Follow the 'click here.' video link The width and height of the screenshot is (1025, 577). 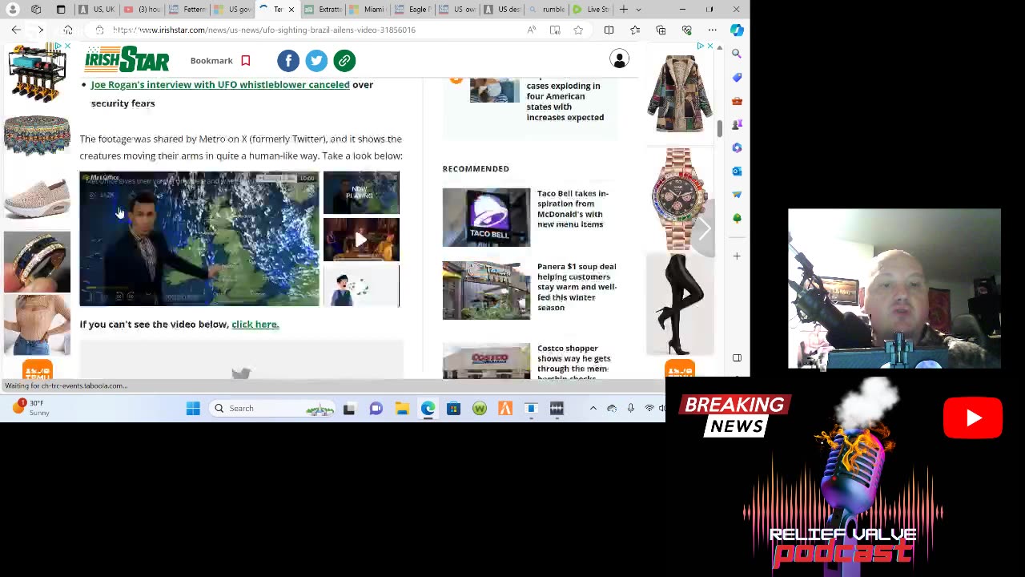pos(255,324)
